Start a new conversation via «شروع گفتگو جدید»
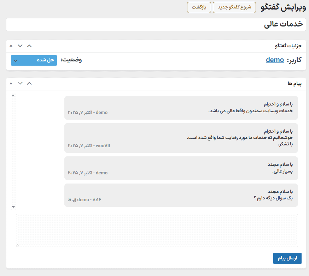The image size is (309, 276). [234, 7]
